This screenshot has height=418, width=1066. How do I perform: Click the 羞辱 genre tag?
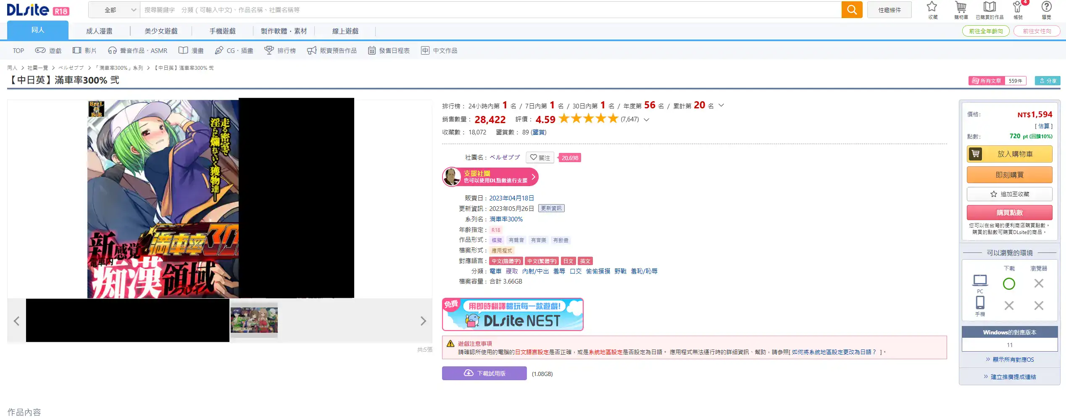tap(559, 271)
